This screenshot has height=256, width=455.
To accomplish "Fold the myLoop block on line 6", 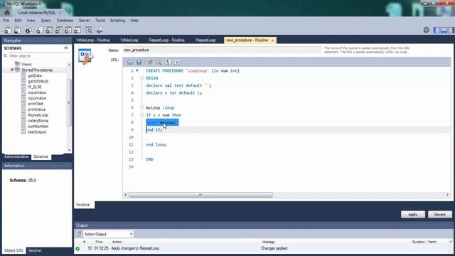I will point(141,107).
